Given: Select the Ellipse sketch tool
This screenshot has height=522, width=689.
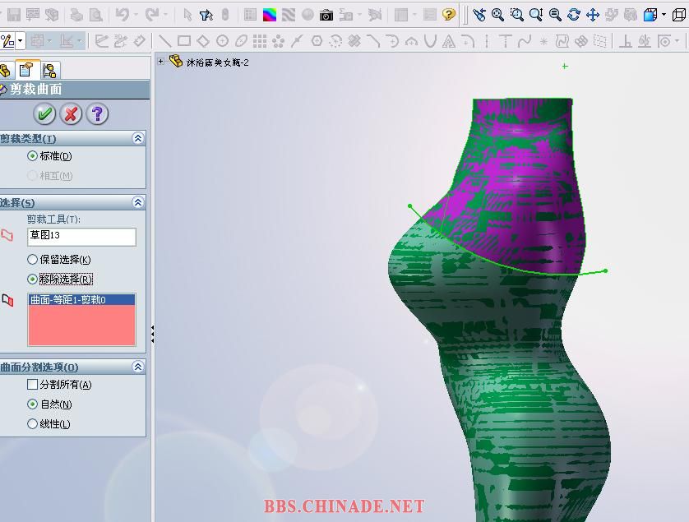Looking at the screenshot, I should click(241, 41).
